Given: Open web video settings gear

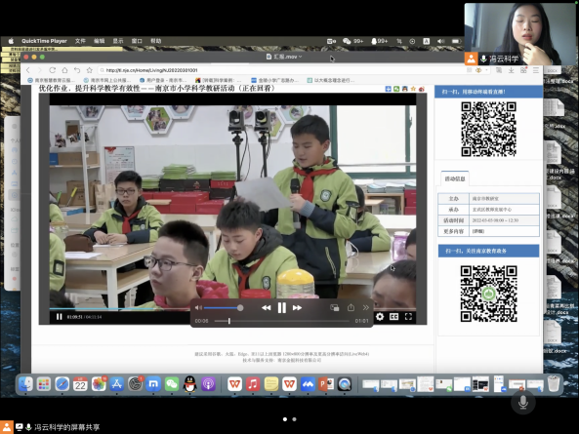Looking at the screenshot, I should click(x=380, y=317).
